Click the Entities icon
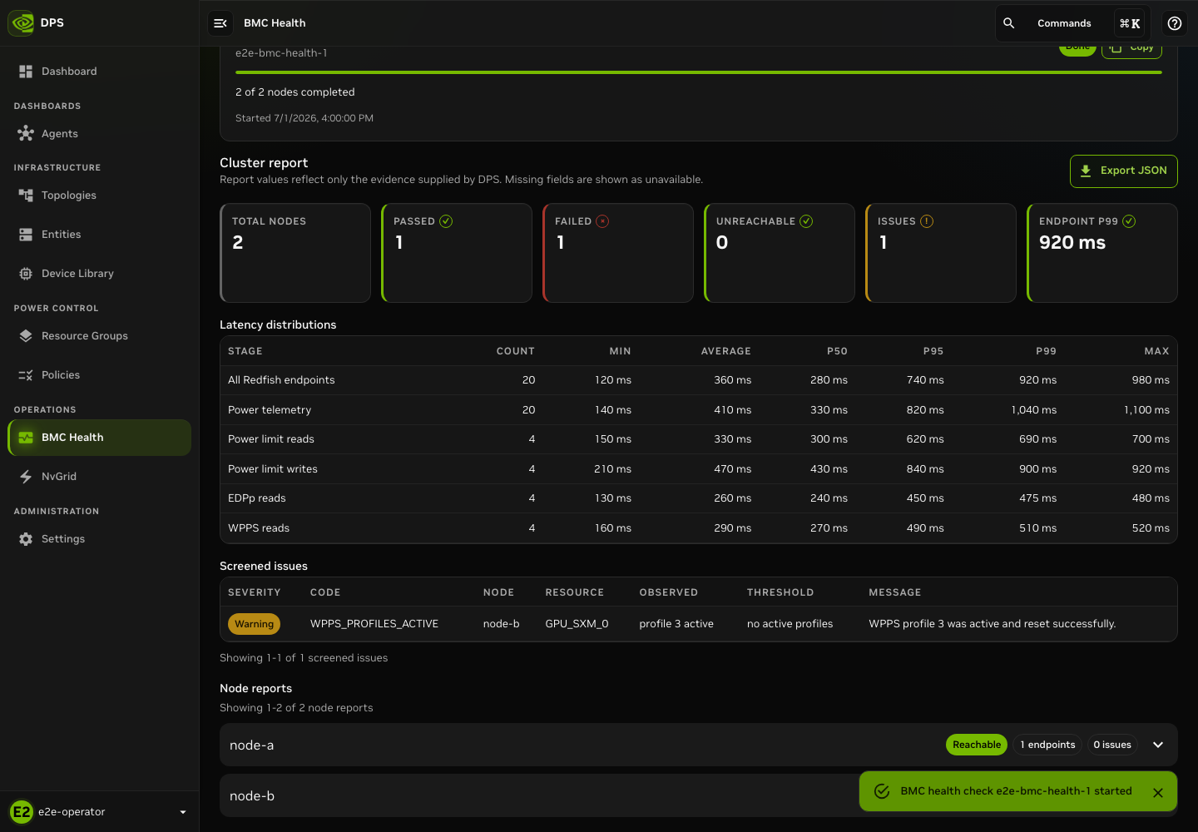 26,235
